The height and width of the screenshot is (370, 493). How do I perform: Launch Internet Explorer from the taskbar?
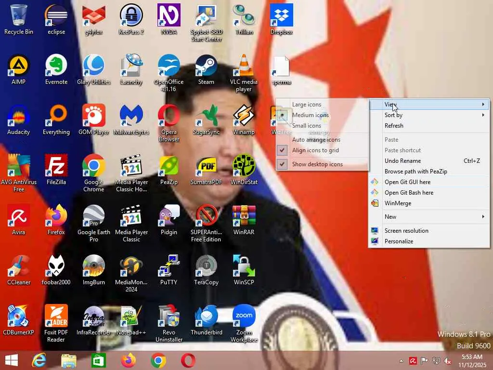click(x=39, y=360)
